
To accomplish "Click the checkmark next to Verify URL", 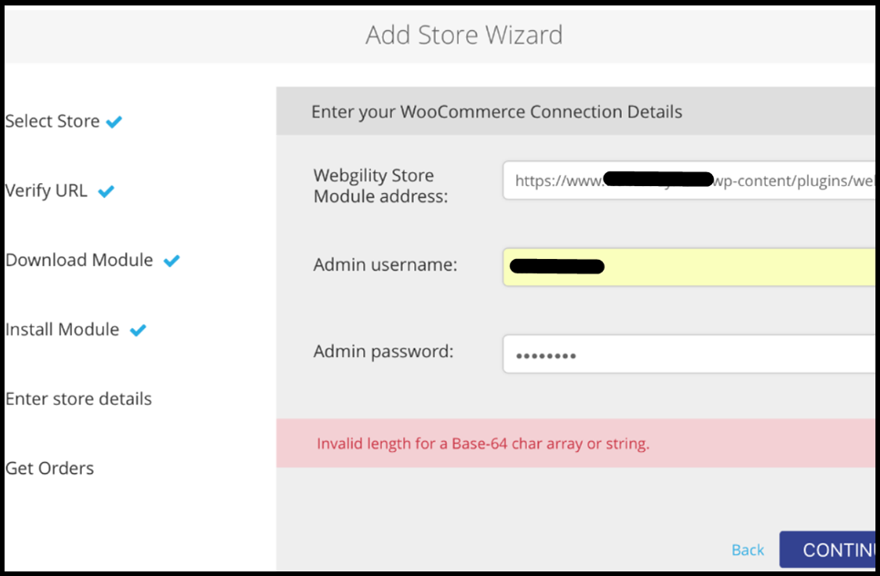I will pyautogui.click(x=106, y=191).
